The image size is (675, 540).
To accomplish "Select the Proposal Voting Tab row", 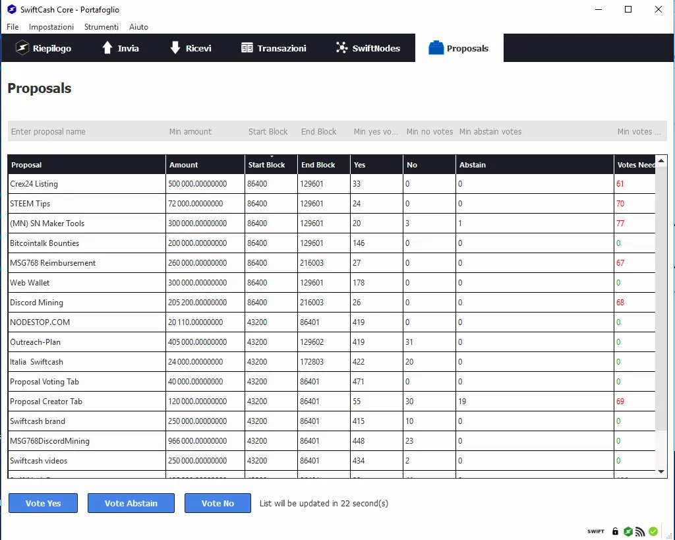I will pyautogui.click(x=332, y=382).
